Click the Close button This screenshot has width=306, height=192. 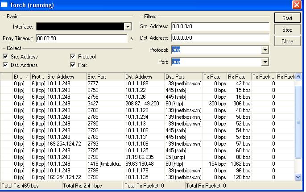(x=287, y=41)
